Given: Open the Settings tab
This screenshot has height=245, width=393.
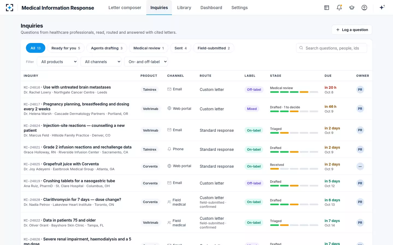Looking at the screenshot, I should [x=240, y=8].
